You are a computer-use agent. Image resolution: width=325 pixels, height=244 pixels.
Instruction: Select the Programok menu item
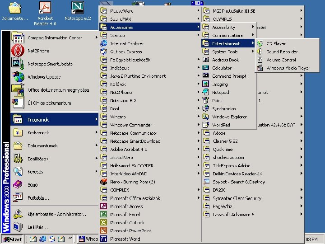pos(54,119)
